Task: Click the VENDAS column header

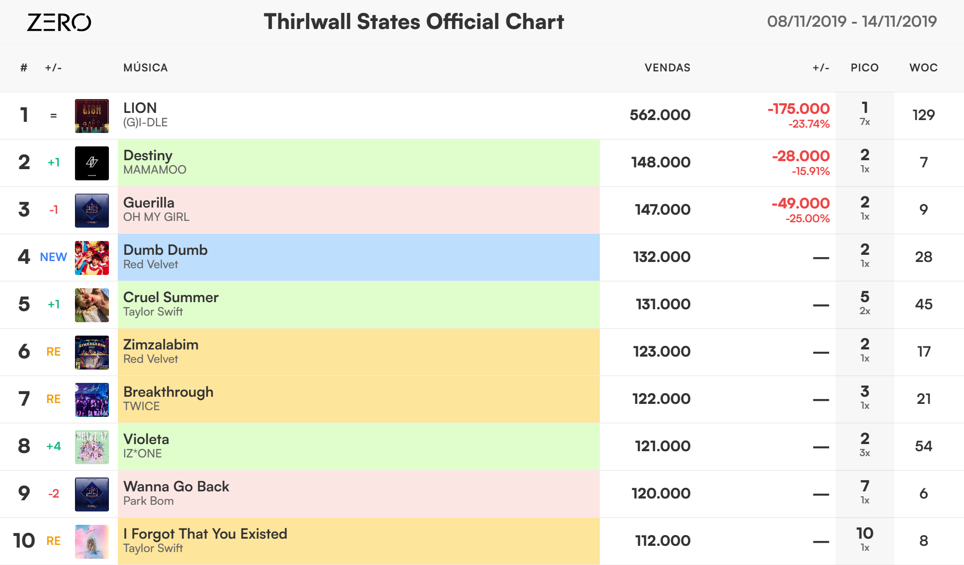Action: (x=667, y=68)
